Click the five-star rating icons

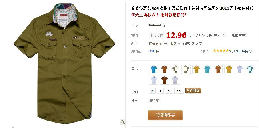point(221,51)
